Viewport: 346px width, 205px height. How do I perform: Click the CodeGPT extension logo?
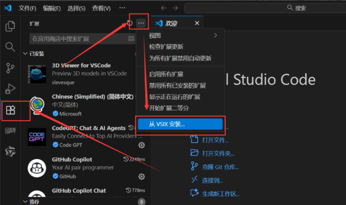37,137
